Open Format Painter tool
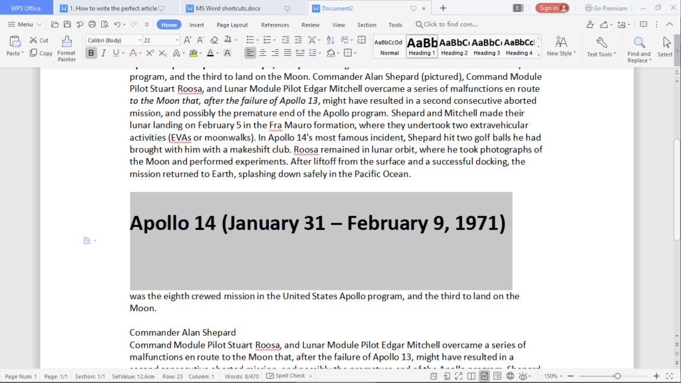Image resolution: width=681 pixels, height=383 pixels. pyautogui.click(x=66, y=49)
